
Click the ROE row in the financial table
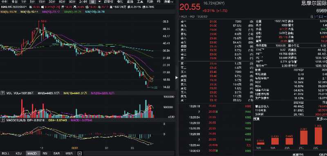[291, 82]
